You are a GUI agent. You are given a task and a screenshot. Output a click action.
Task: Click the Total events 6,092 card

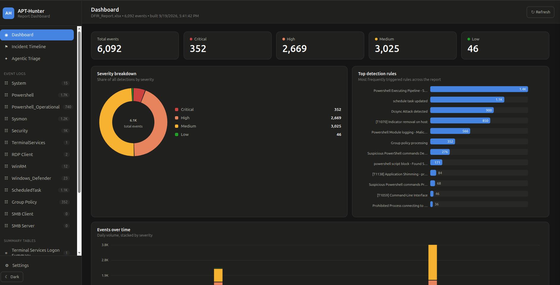tap(135, 45)
